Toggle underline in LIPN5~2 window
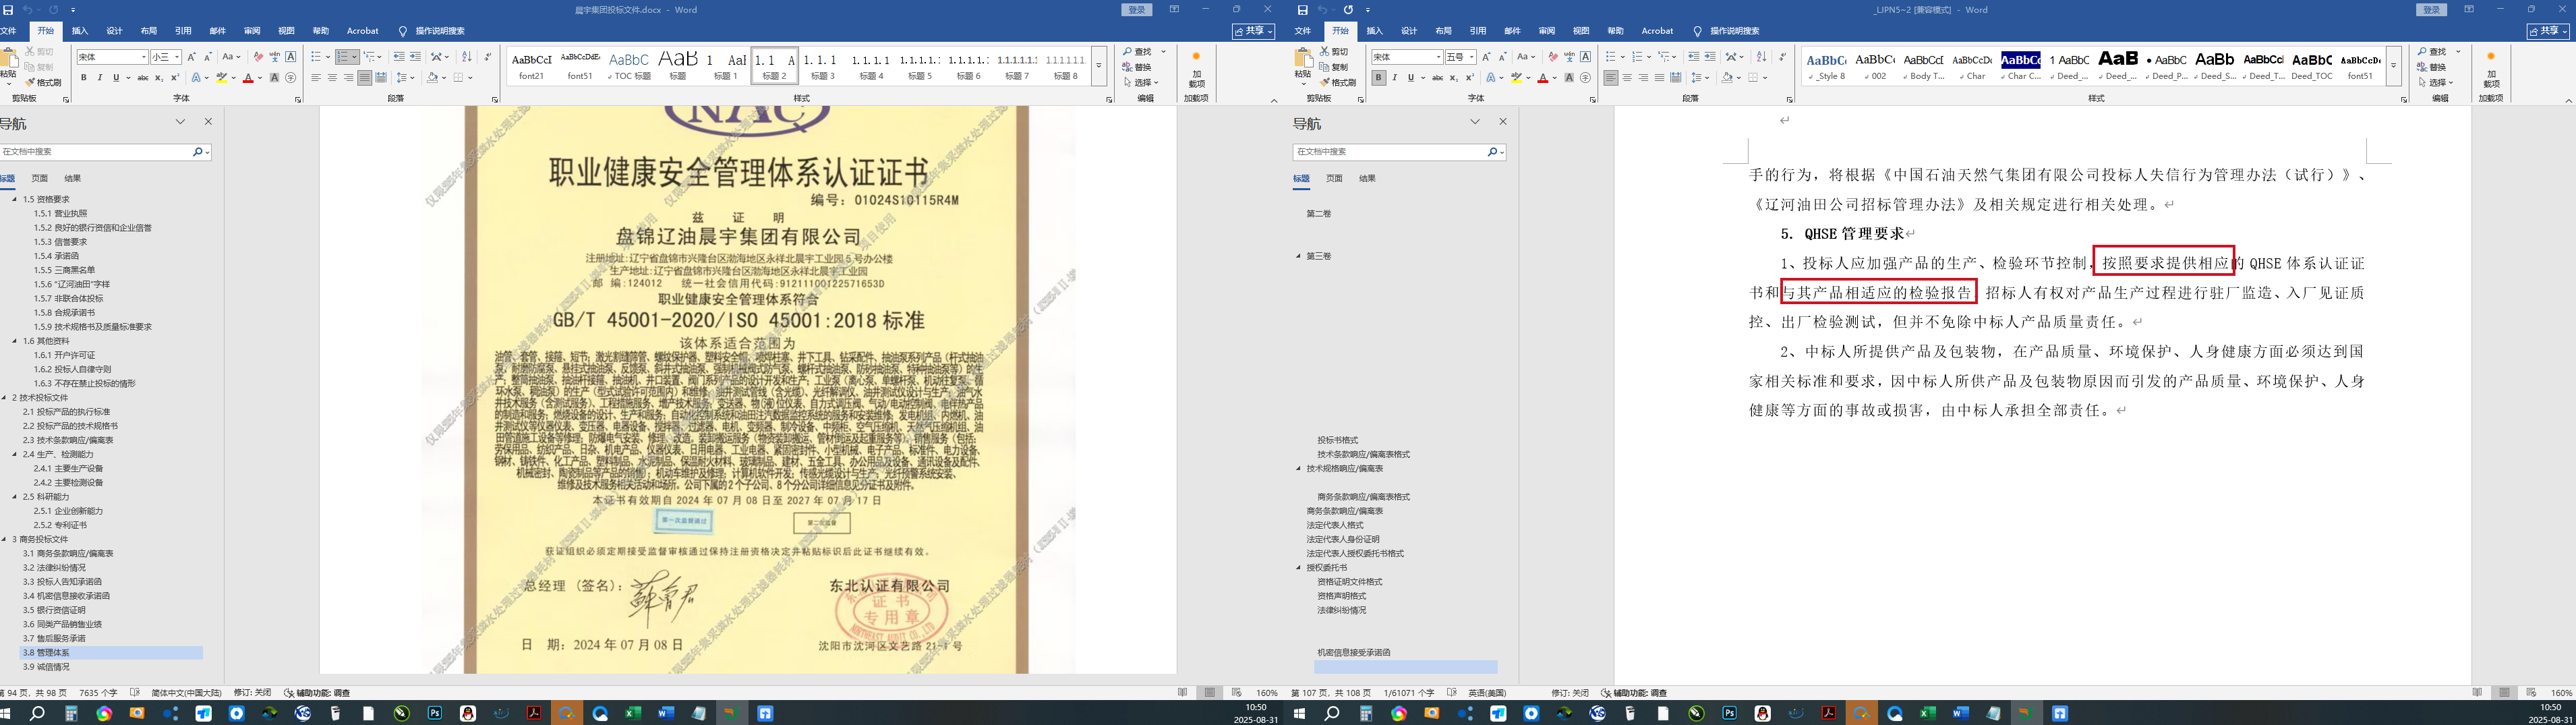2576x725 pixels. pos(1410,78)
